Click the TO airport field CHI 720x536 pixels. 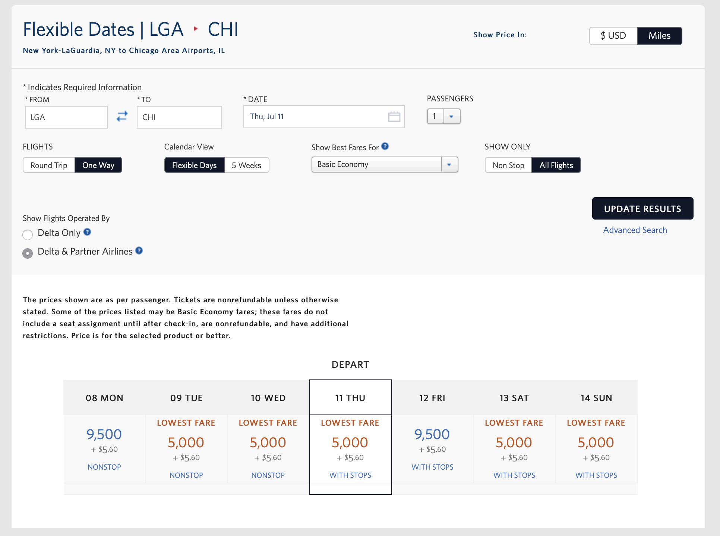179,117
